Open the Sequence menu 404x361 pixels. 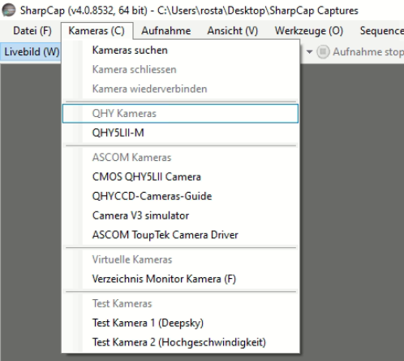[381, 31]
